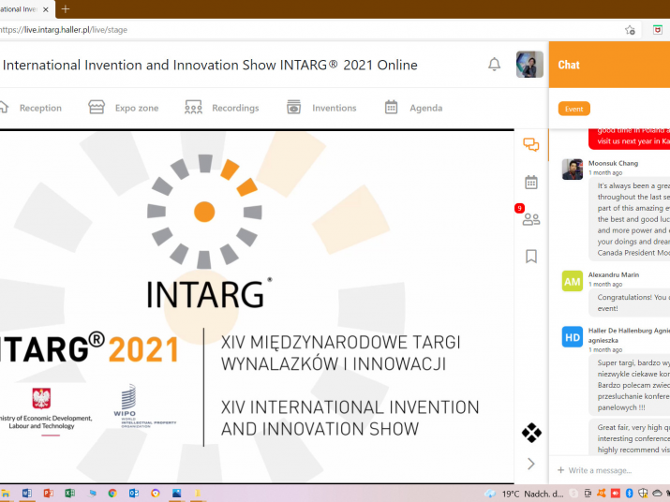Show attendees list with 9 badge

coord(531,219)
